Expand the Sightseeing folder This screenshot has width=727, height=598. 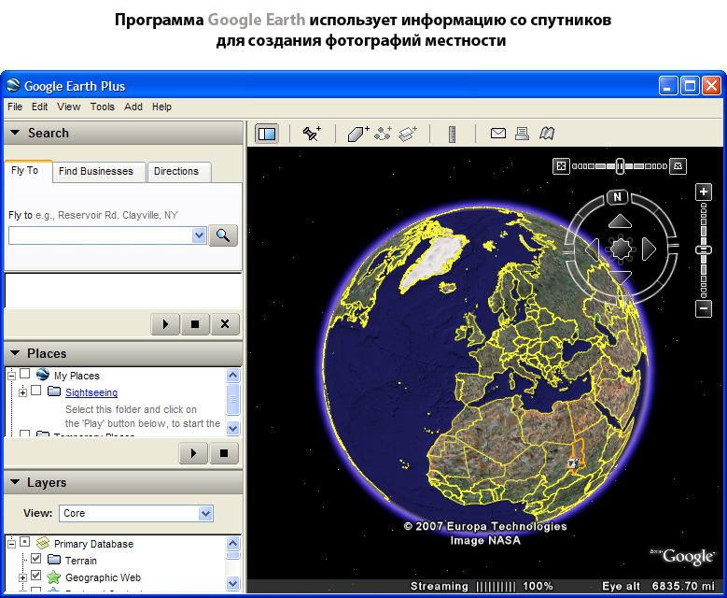click(22, 392)
